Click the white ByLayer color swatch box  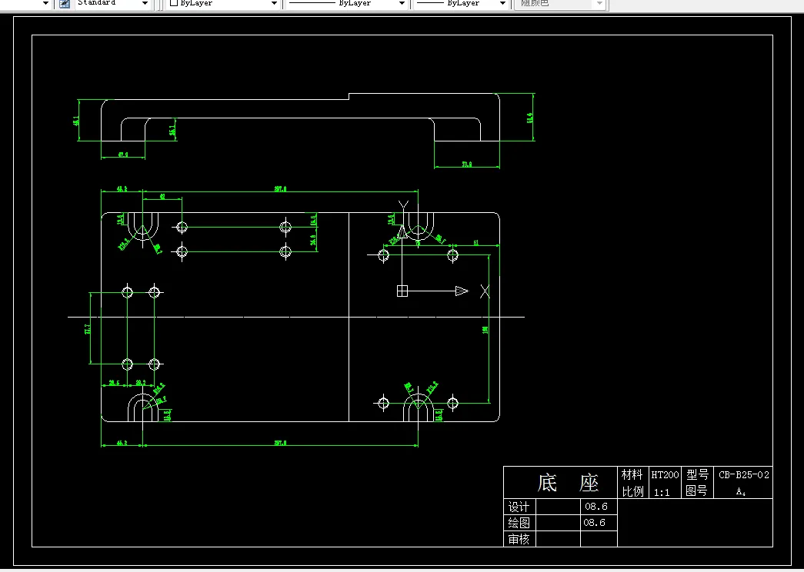point(173,3)
